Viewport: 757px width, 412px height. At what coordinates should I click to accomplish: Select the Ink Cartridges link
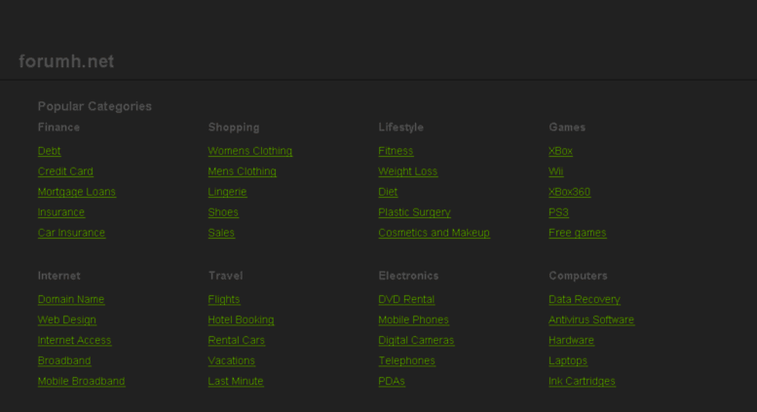(x=582, y=381)
